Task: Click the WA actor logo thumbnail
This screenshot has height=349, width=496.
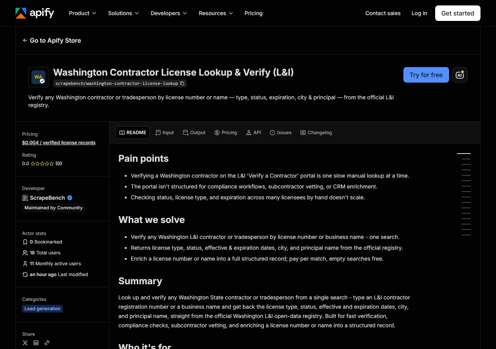Action: (x=38, y=77)
